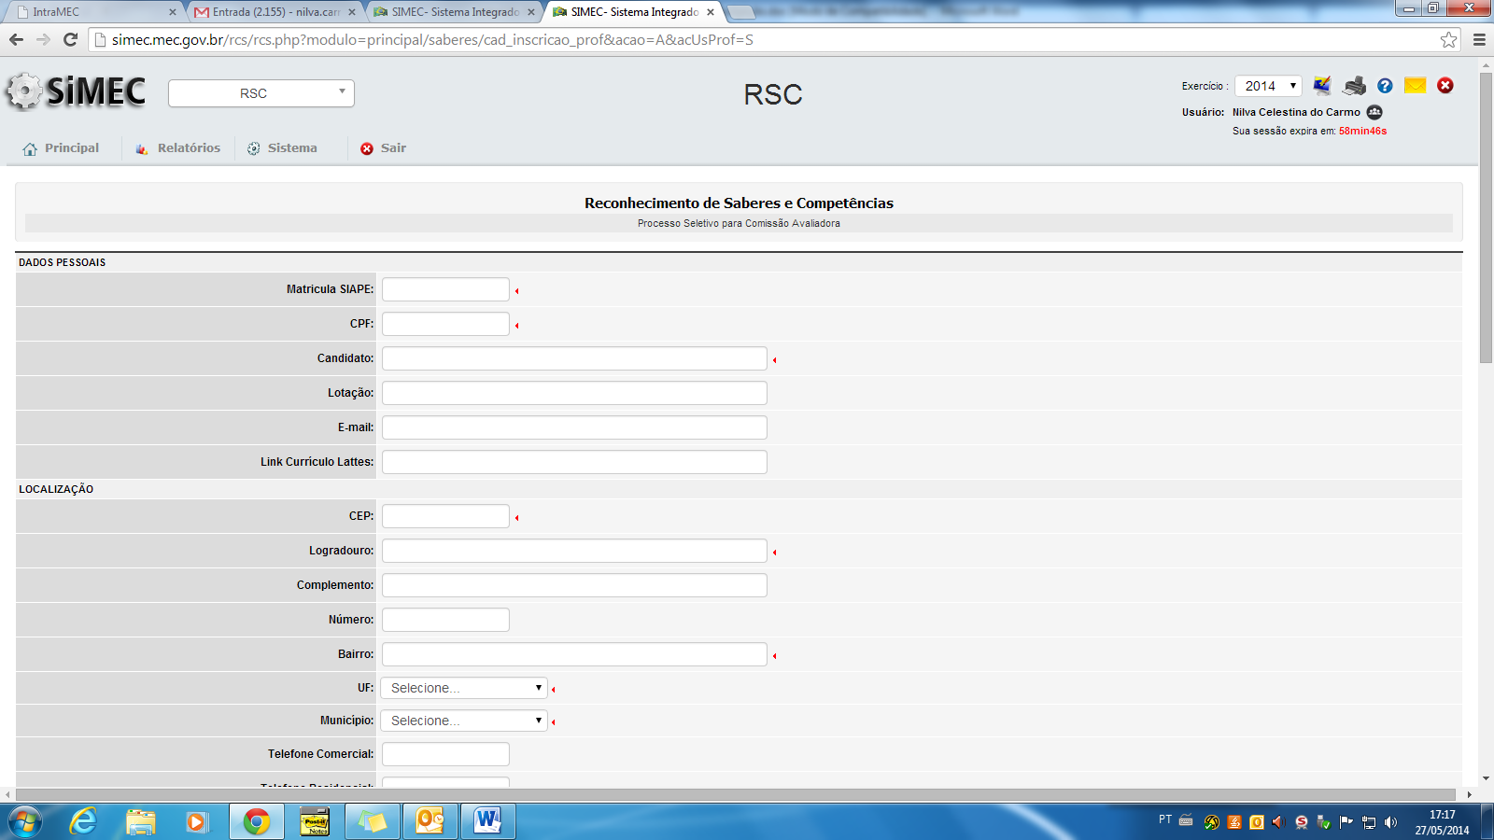Close the active SIMEC browser tab
This screenshot has width=1494, height=840.
[x=711, y=12]
